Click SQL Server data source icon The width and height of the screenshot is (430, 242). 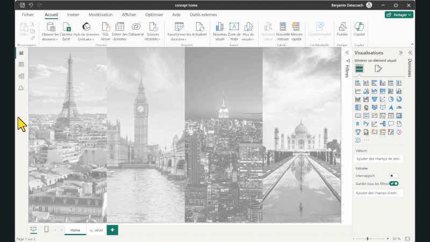pyautogui.click(x=105, y=32)
